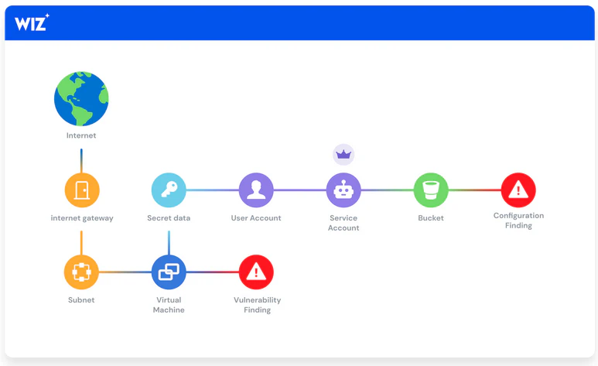Click the Virtual Machine node icon
The width and height of the screenshot is (598, 366).
point(169,272)
